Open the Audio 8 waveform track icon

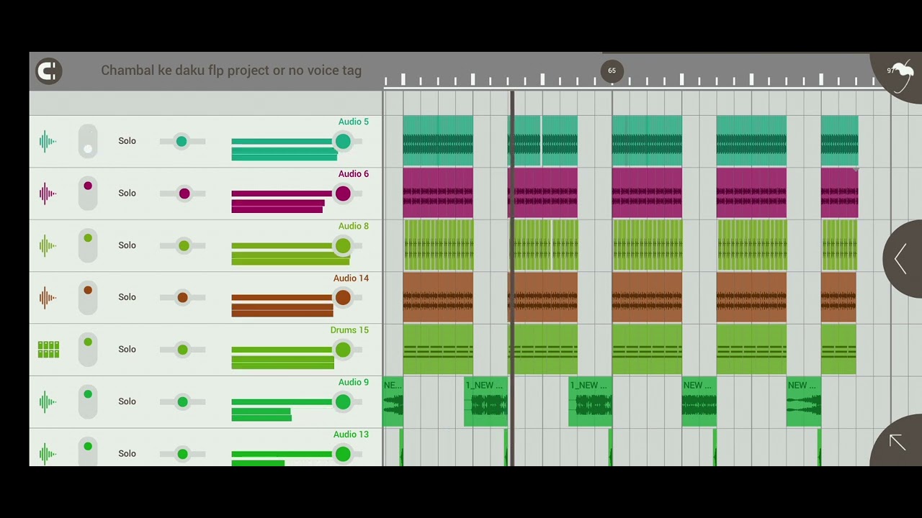coord(48,245)
